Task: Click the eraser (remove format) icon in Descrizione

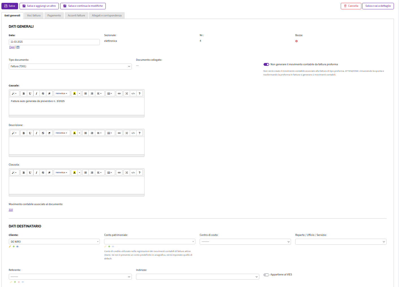Action: tap(49, 133)
